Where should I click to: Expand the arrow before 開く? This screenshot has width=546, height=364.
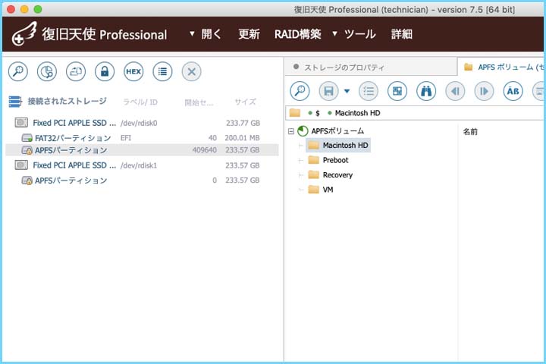click(x=192, y=34)
